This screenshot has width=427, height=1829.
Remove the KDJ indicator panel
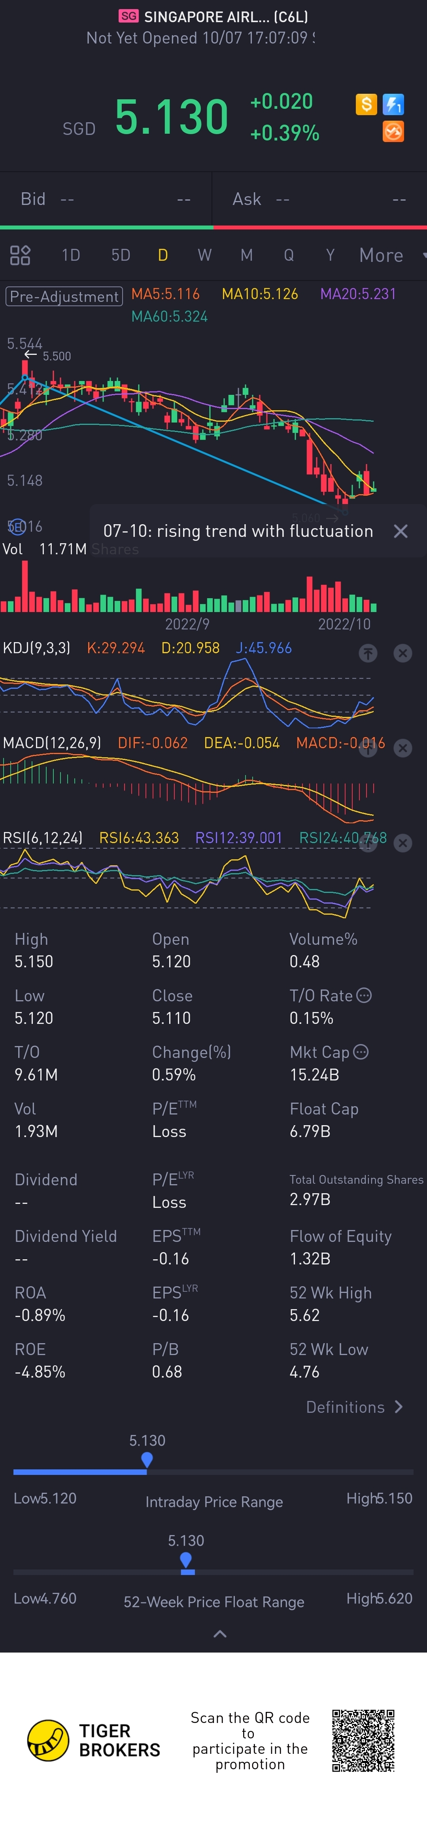pyautogui.click(x=402, y=653)
